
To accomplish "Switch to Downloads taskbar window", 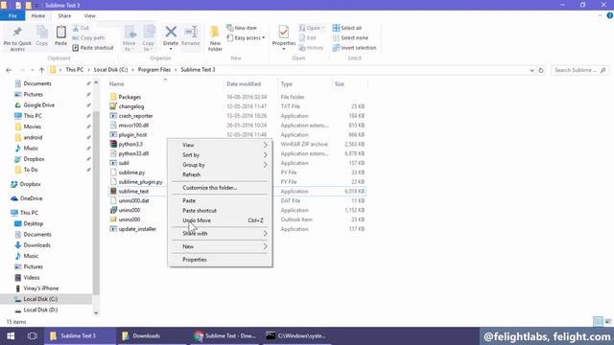I will pos(152,336).
